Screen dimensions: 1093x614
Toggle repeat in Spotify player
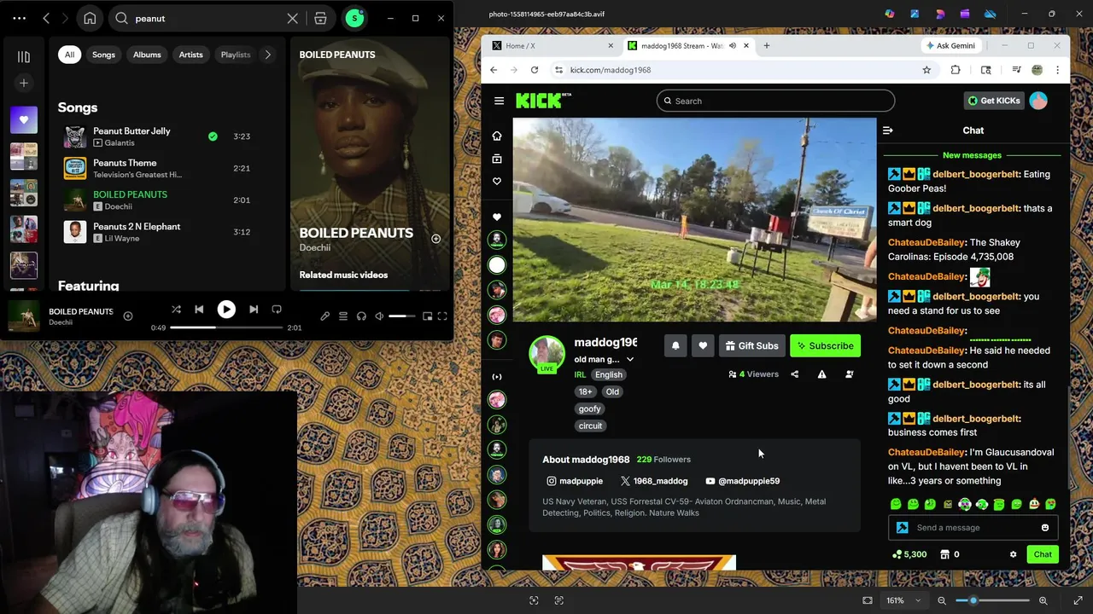point(277,310)
